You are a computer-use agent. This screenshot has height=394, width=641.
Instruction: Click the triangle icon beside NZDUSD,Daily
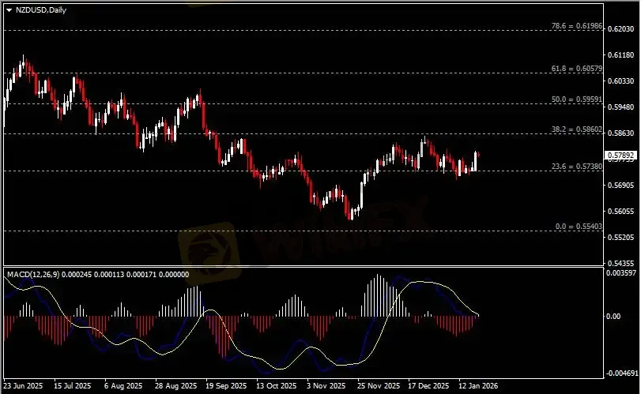(9, 10)
